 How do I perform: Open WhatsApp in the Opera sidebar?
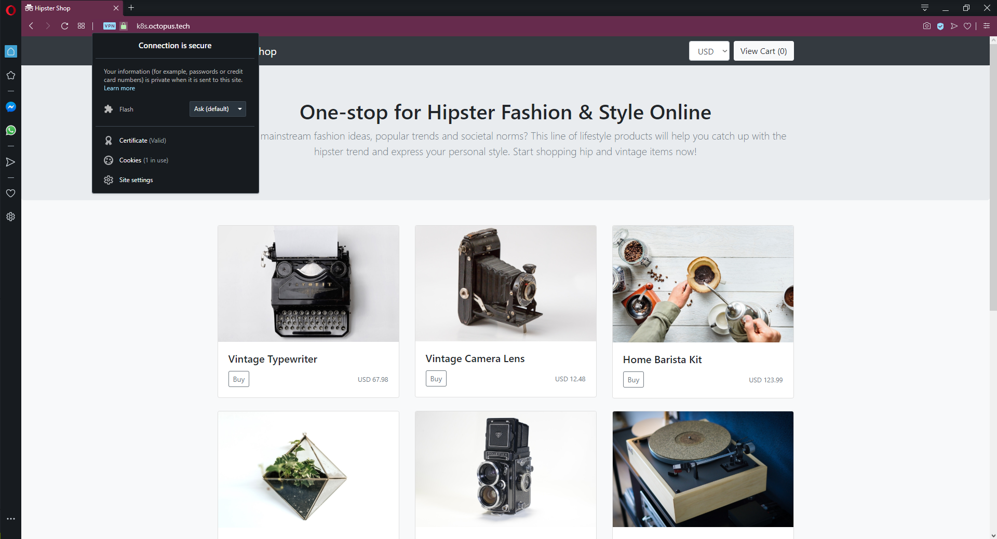pos(11,130)
